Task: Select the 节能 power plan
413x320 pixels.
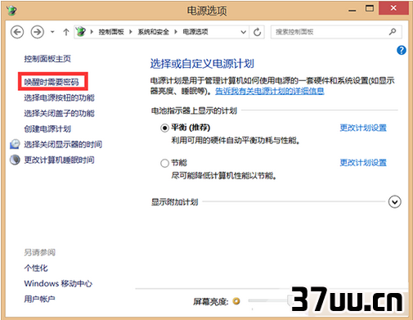Action: [x=164, y=163]
